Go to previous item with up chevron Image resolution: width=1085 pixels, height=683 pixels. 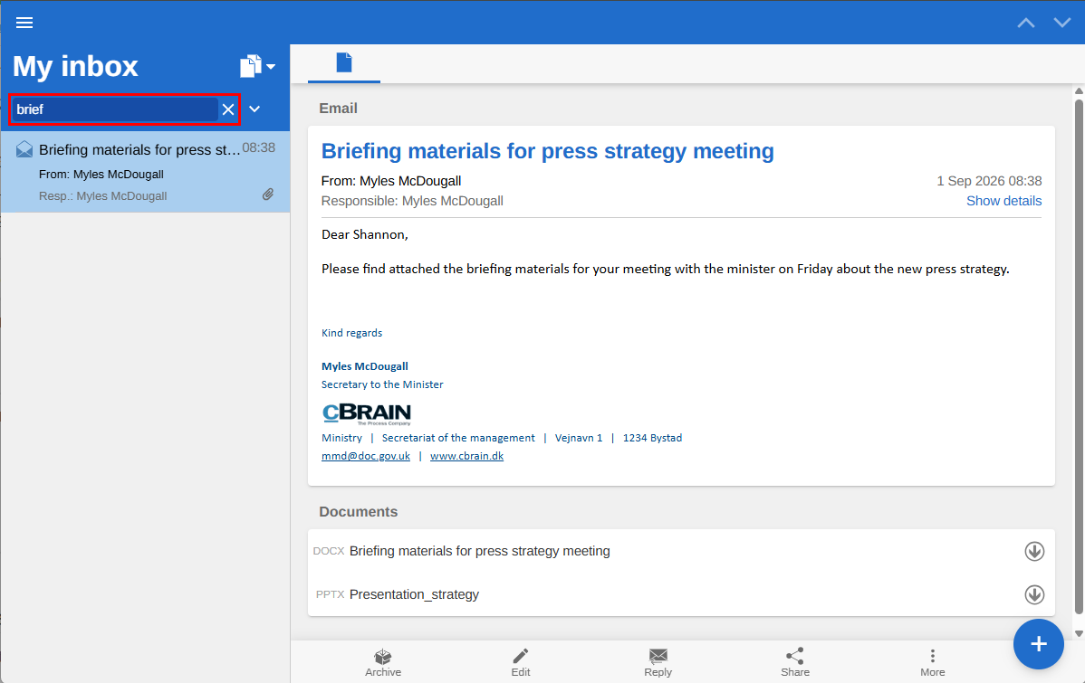point(1025,23)
